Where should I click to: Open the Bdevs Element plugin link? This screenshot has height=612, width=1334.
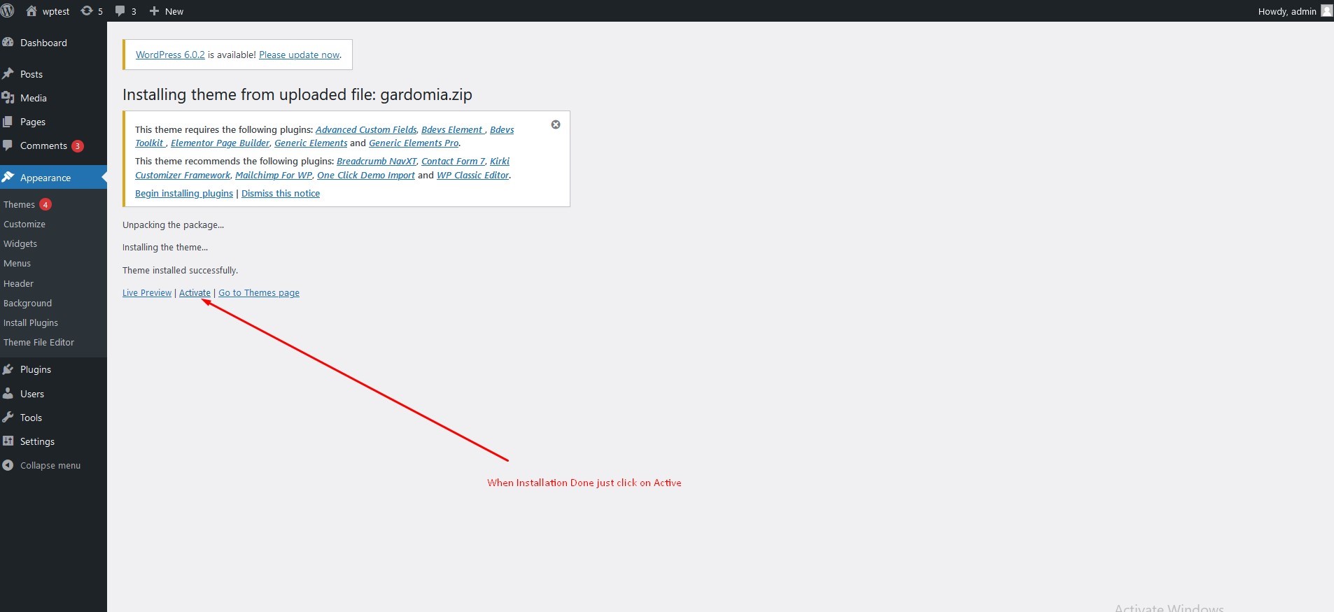click(452, 129)
